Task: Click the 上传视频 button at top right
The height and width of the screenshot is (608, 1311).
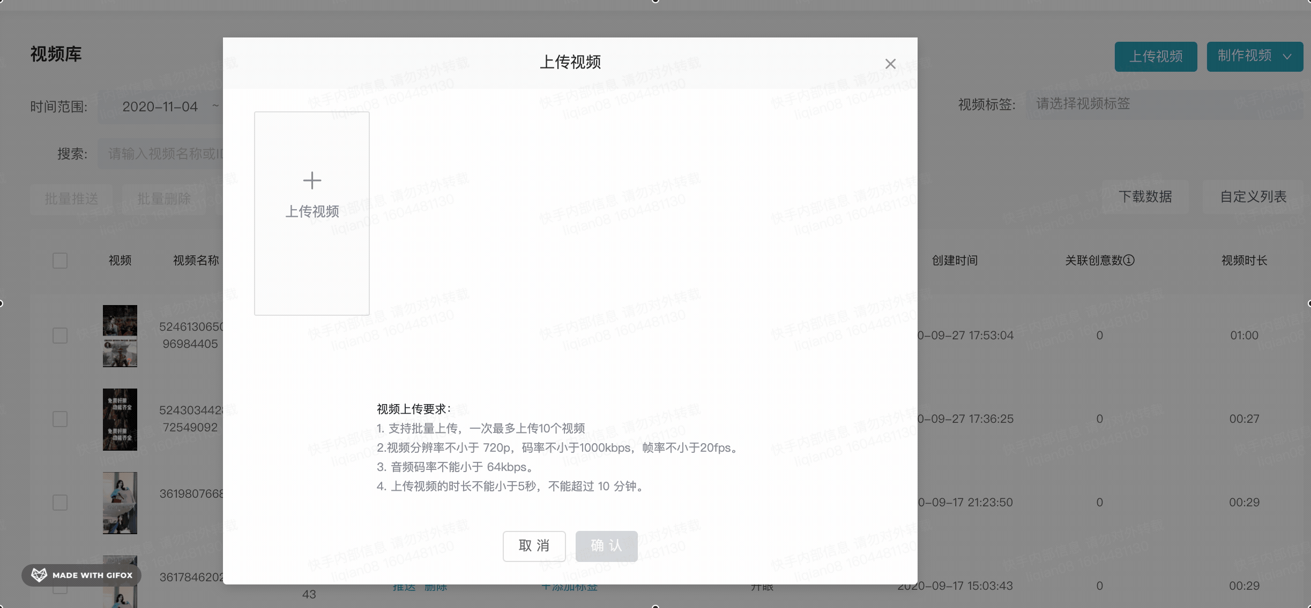Action: (1156, 57)
